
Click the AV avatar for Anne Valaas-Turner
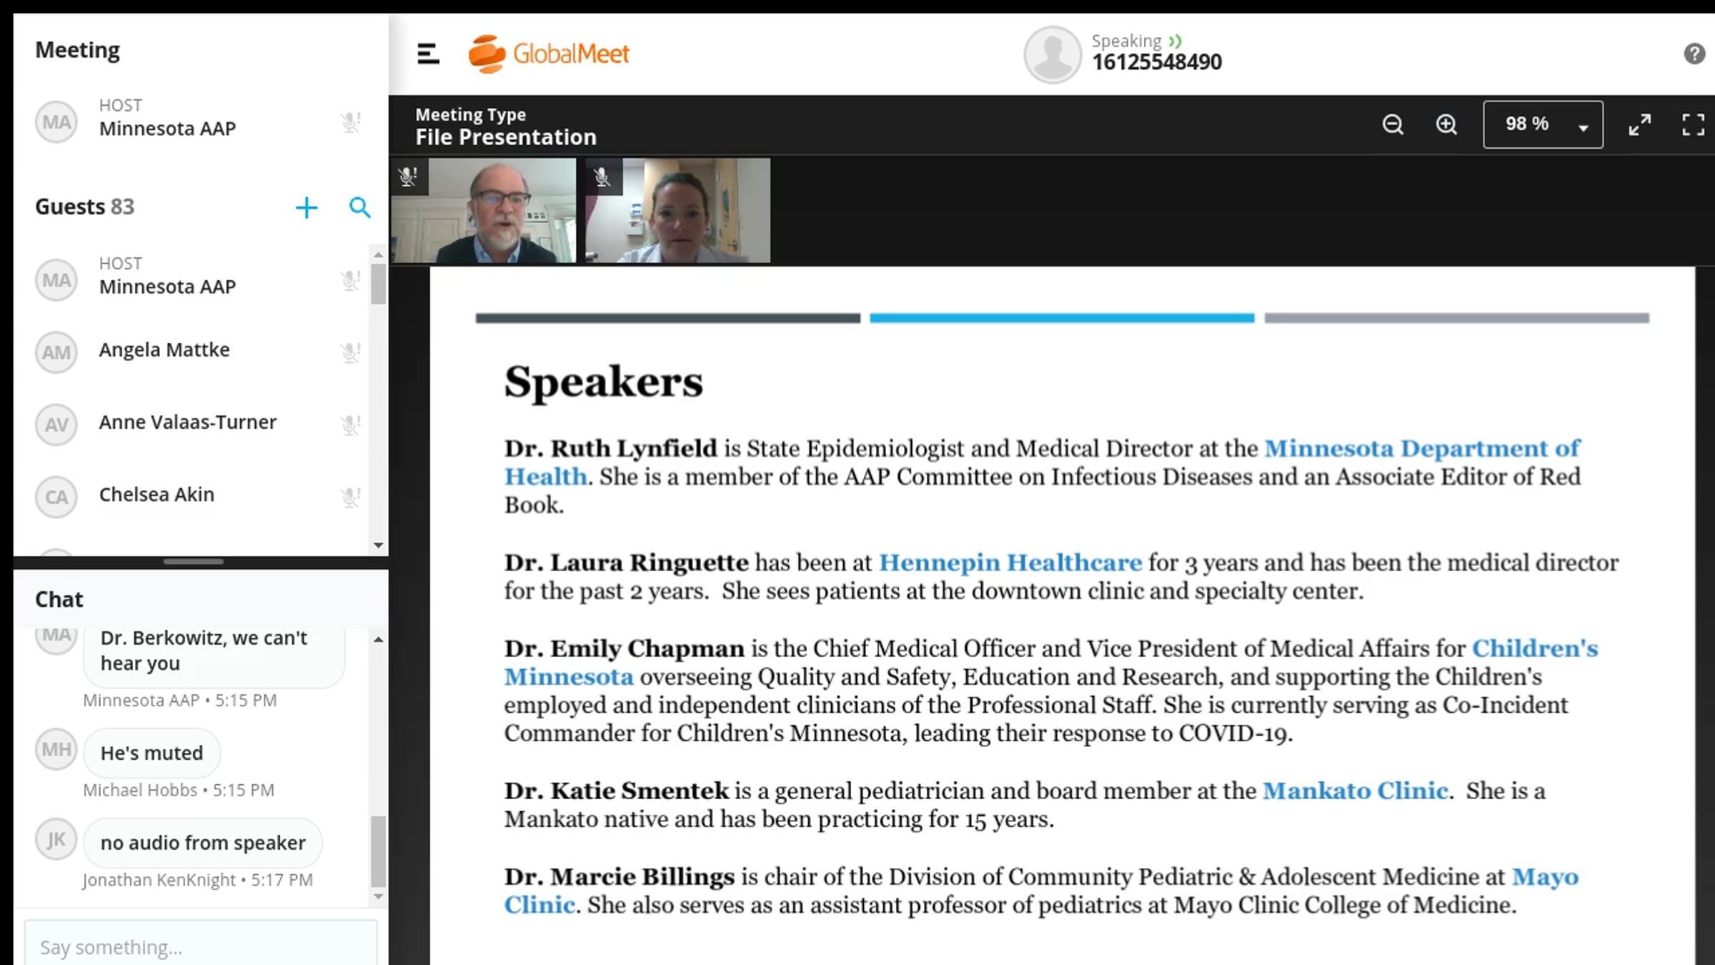click(x=56, y=425)
